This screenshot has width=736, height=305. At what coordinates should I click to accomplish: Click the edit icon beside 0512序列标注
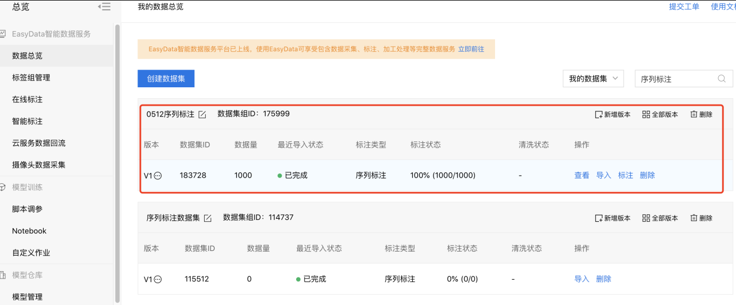(202, 114)
